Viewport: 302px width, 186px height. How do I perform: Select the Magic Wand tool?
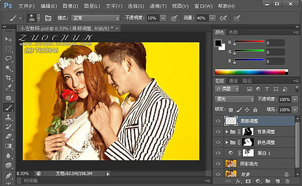[x=8, y=68]
